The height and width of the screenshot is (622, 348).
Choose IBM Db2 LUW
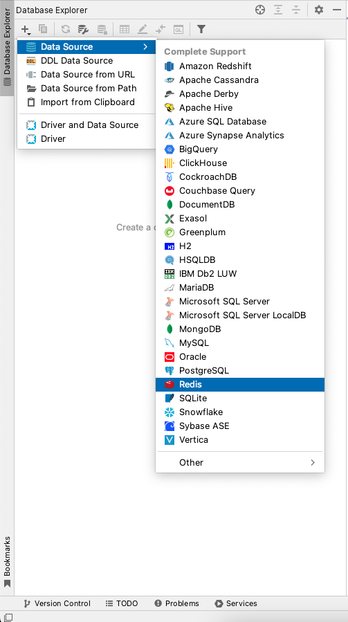(x=240, y=274)
